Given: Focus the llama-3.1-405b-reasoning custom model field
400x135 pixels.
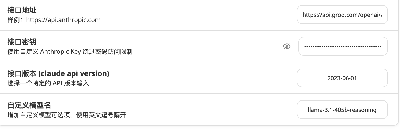Looking at the screenshot, I should tap(342, 110).
